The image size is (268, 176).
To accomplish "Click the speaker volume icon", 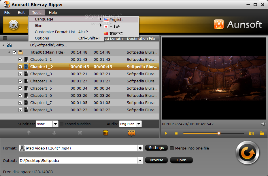I will pyautogui.click(x=263, y=124).
